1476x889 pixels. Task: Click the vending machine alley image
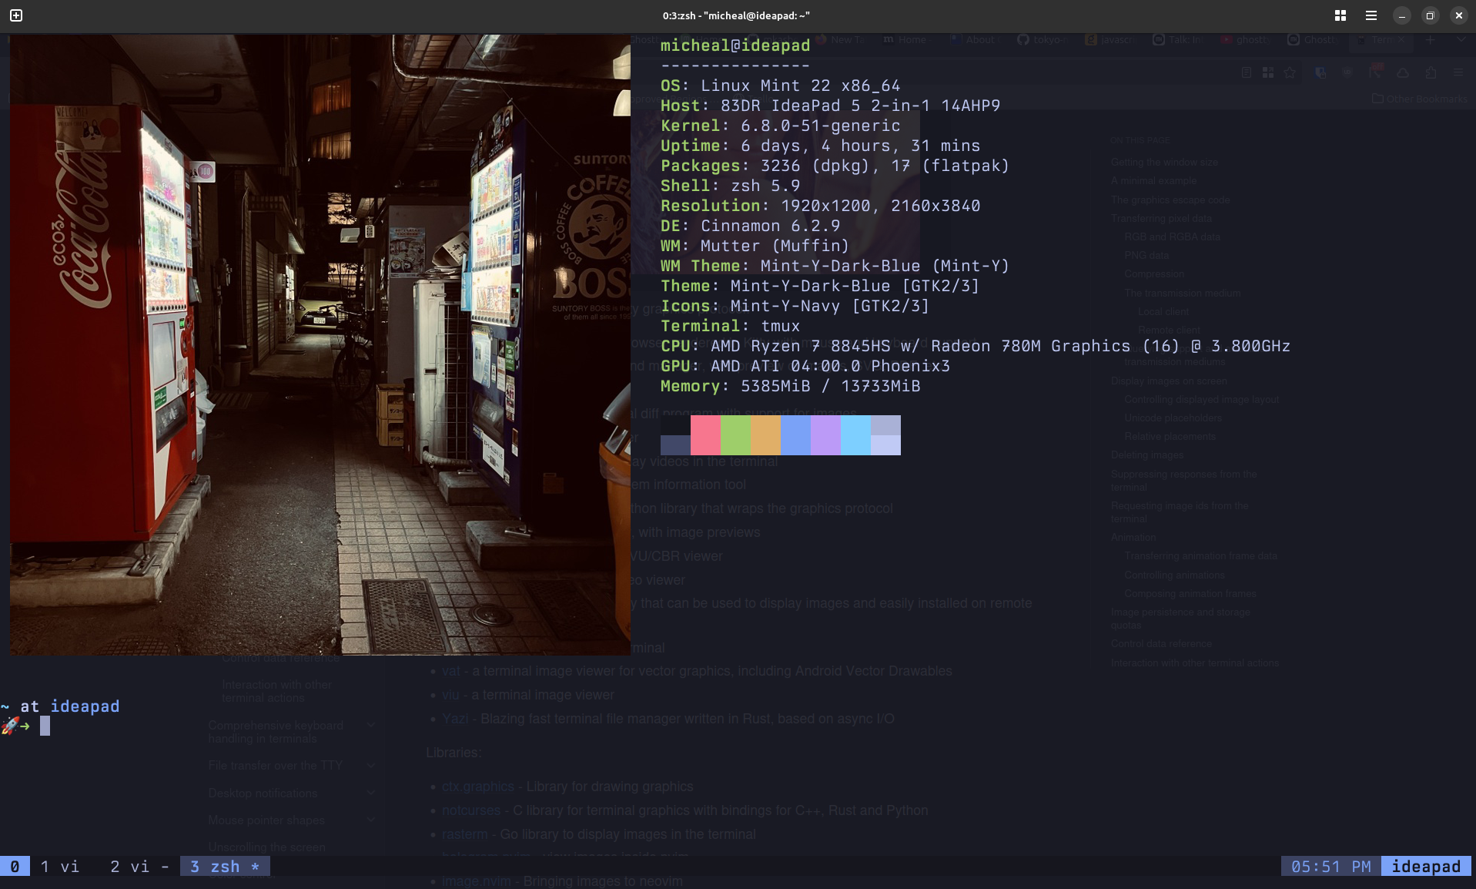pos(320,345)
